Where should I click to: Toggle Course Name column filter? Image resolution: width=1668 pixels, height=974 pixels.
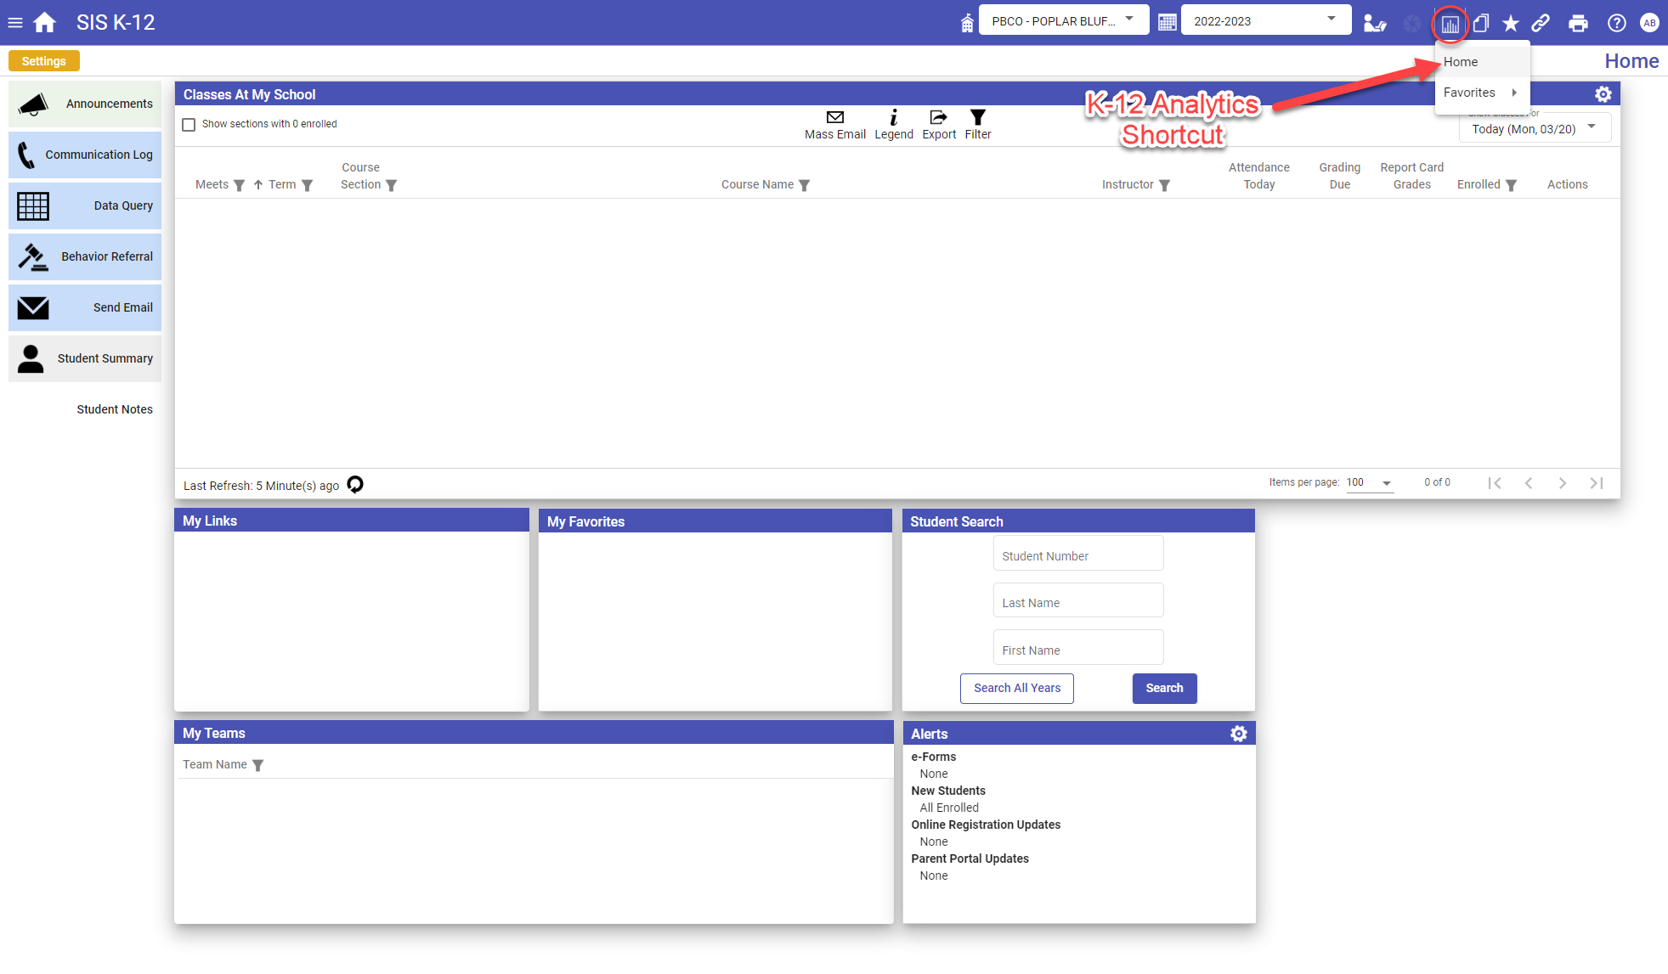(x=804, y=185)
